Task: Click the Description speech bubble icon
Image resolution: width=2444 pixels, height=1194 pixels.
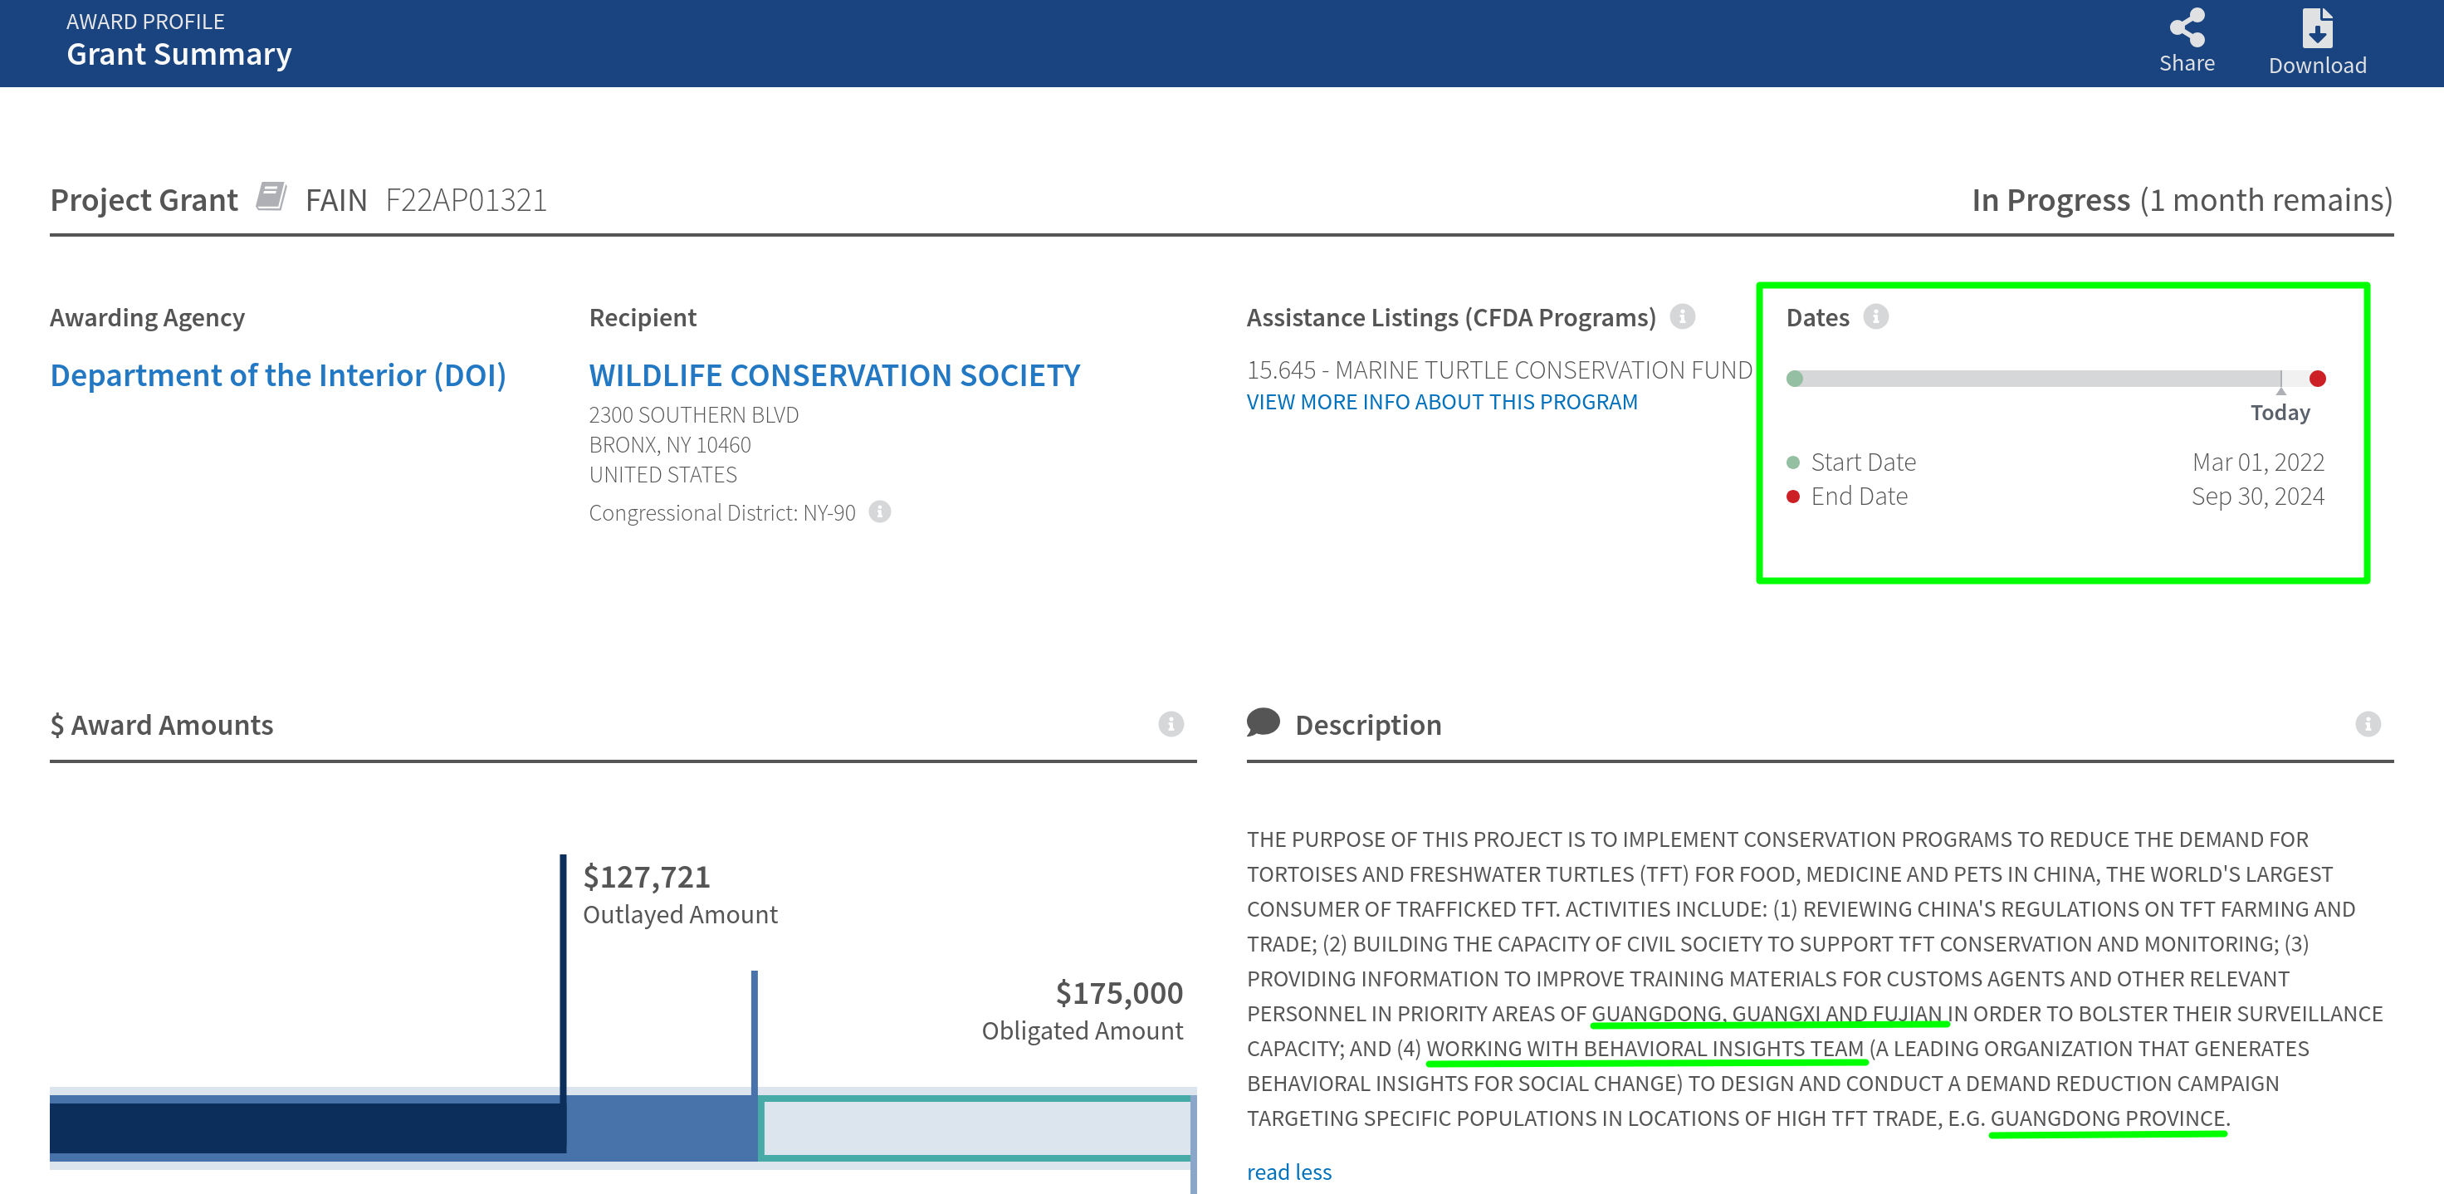Action: coord(1263,722)
